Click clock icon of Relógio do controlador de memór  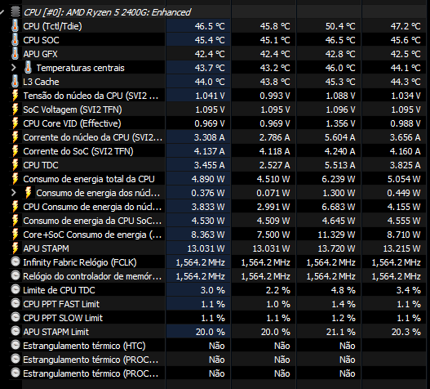(16, 275)
